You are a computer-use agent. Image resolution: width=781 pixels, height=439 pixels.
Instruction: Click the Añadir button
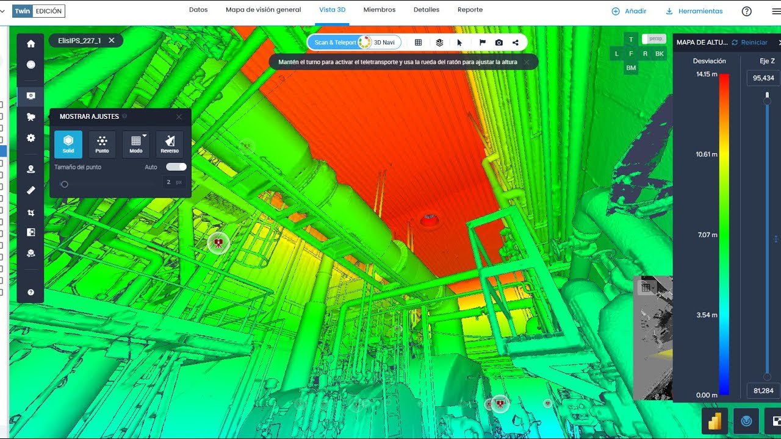(629, 11)
